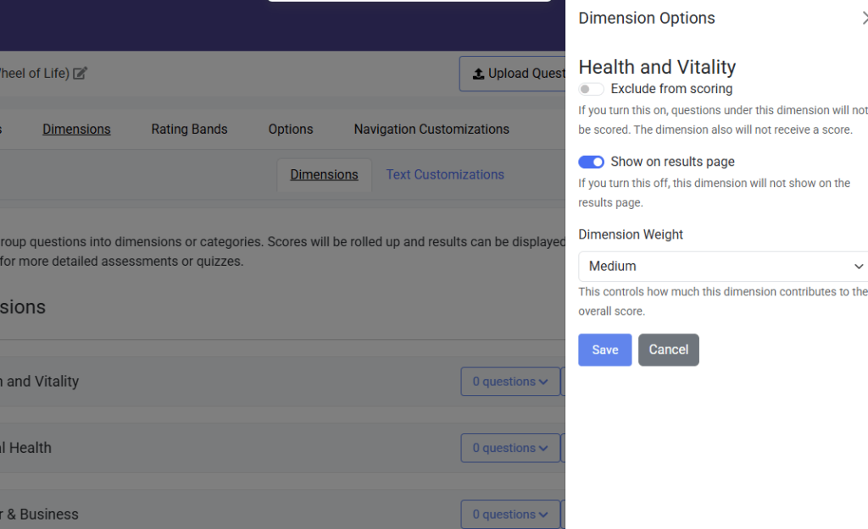
Task: Expand 0 questions dropdown in the second dimension row
Action: pos(509,448)
